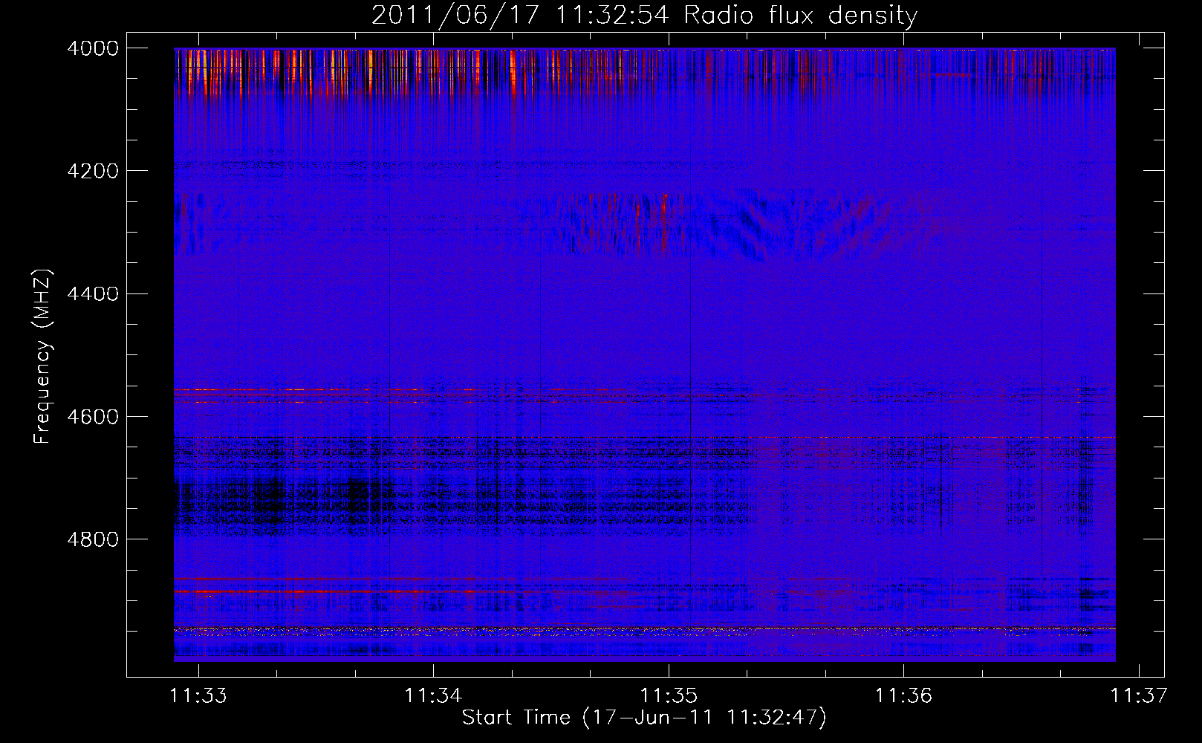
Task: Click the '4400' frequency axis label
Action: tap(92, 294)
